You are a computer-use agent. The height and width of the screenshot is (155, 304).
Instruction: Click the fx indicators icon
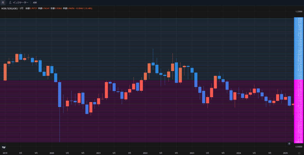10,2
